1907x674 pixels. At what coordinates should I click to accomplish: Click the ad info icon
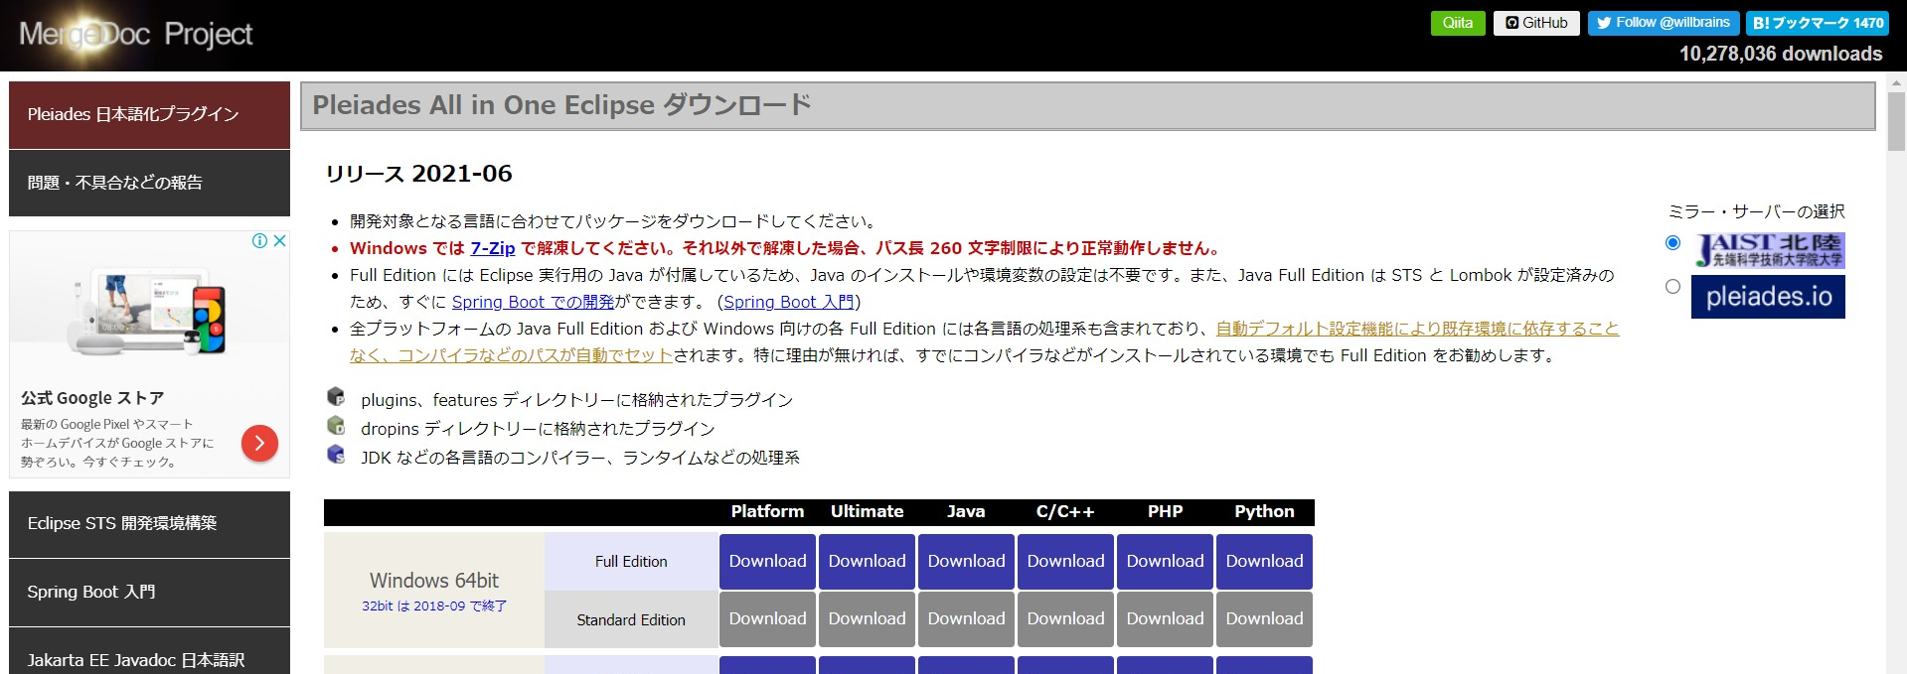(x=260, y=241)
